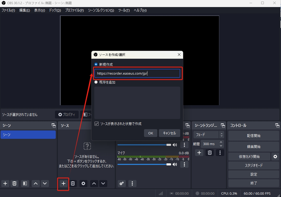Delete the selected scene using the trash icon
Screen dimensions: 281x197
pyautogui.click(x=14, y=183)
